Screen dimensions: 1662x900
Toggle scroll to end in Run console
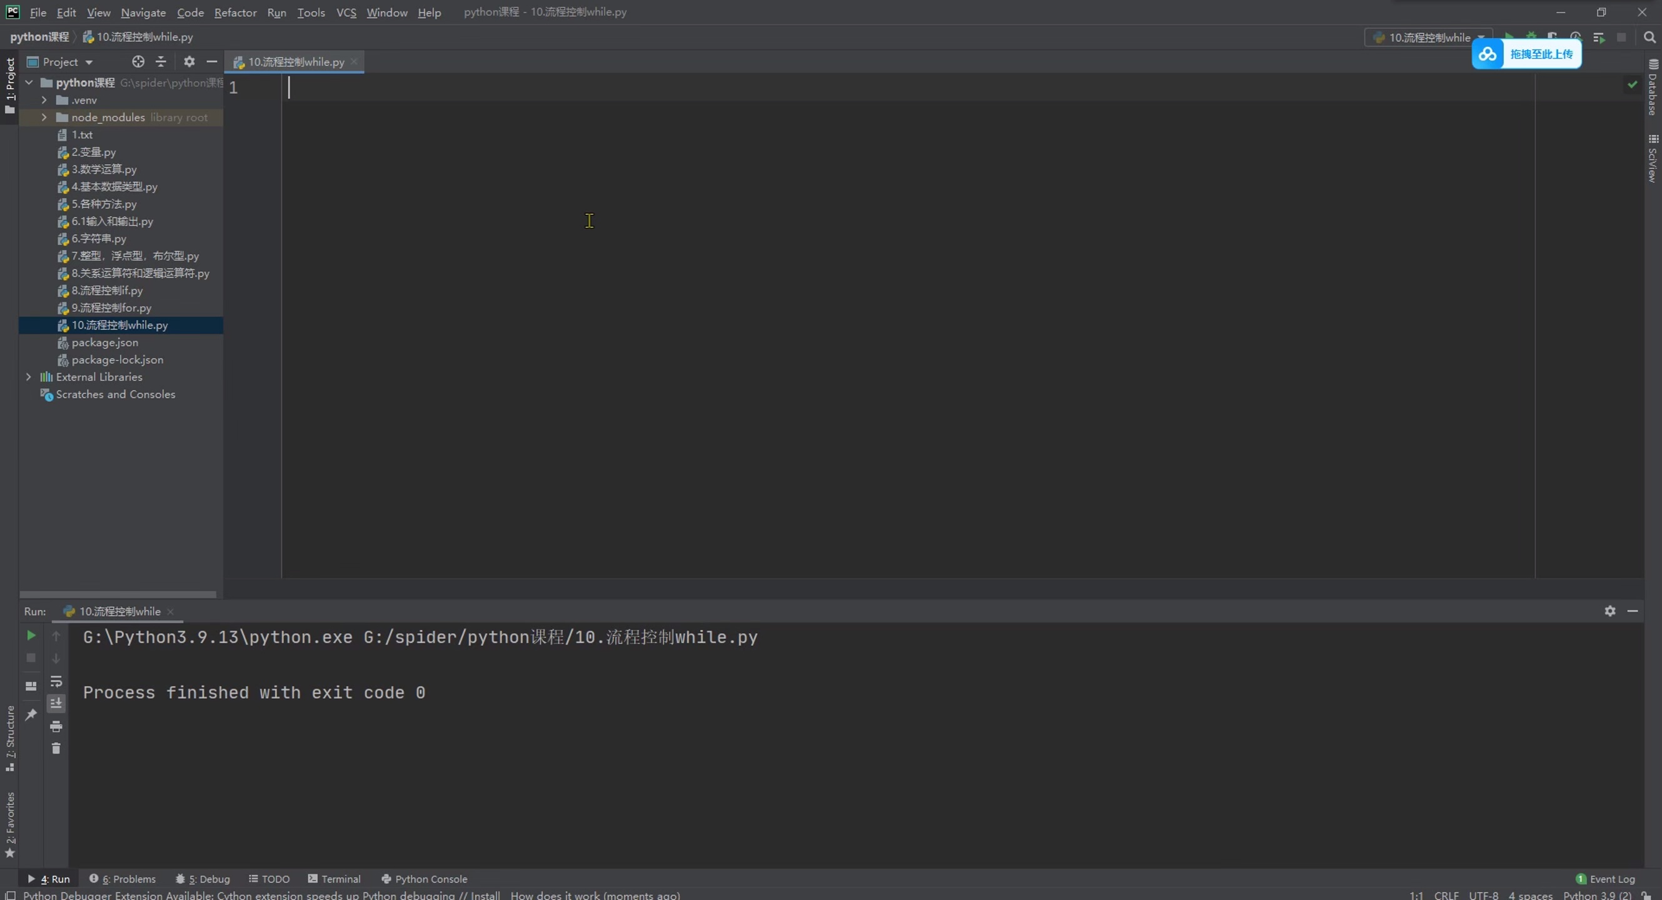pos(56,702)
